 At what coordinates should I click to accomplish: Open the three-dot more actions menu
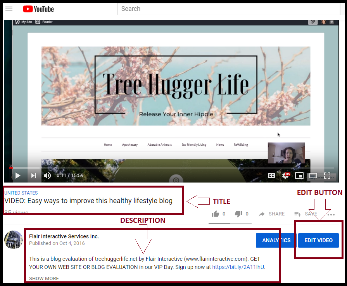pos(331,214)
